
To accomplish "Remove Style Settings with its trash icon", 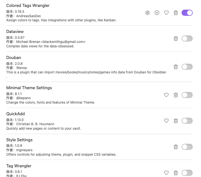I will (x=176, y=147).
